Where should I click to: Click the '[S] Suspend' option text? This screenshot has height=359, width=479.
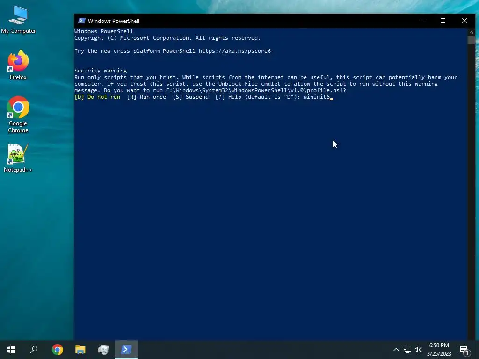pos(191,97)
